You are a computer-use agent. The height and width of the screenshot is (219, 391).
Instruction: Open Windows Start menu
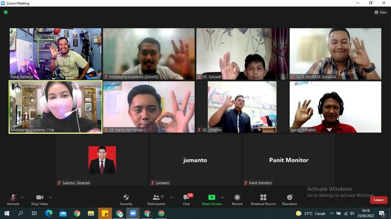coord(7,213)
